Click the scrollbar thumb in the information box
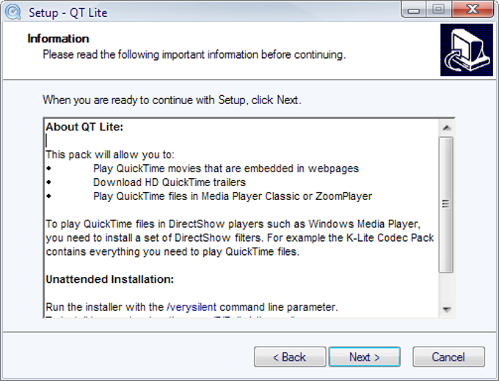 pos(446,204)
